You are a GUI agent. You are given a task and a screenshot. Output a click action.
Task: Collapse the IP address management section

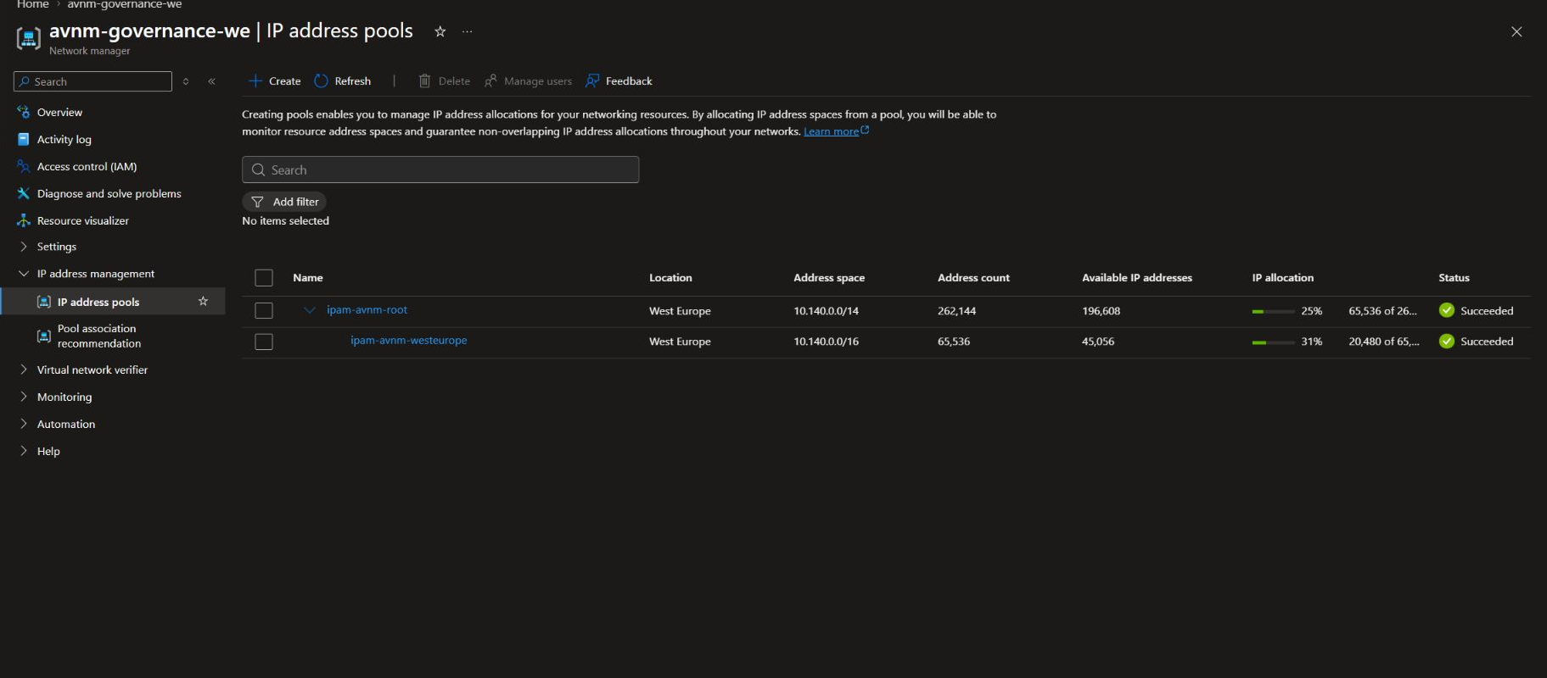[x=95, y=274]
